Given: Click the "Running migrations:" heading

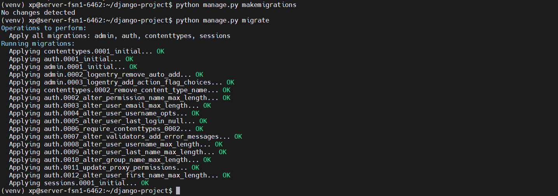Looking at the screenshot, I should pyautogui.click(x=38, y=43).
